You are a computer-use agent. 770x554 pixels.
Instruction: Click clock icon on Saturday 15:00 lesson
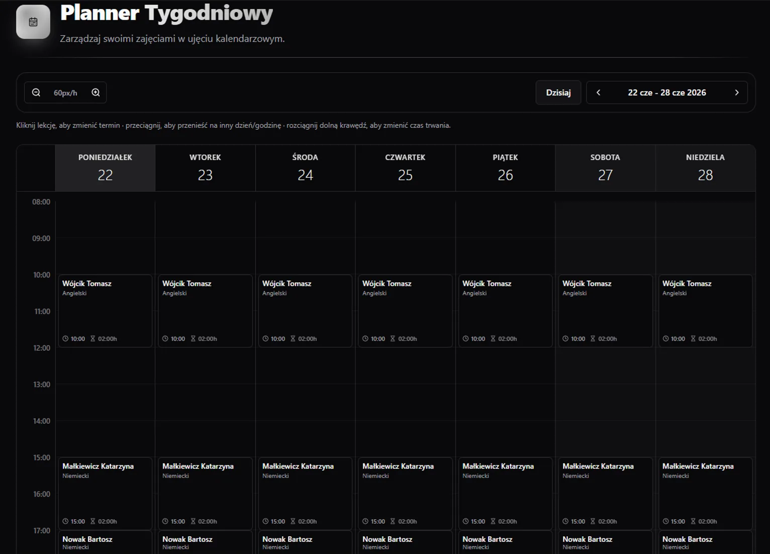pos(565,521)
